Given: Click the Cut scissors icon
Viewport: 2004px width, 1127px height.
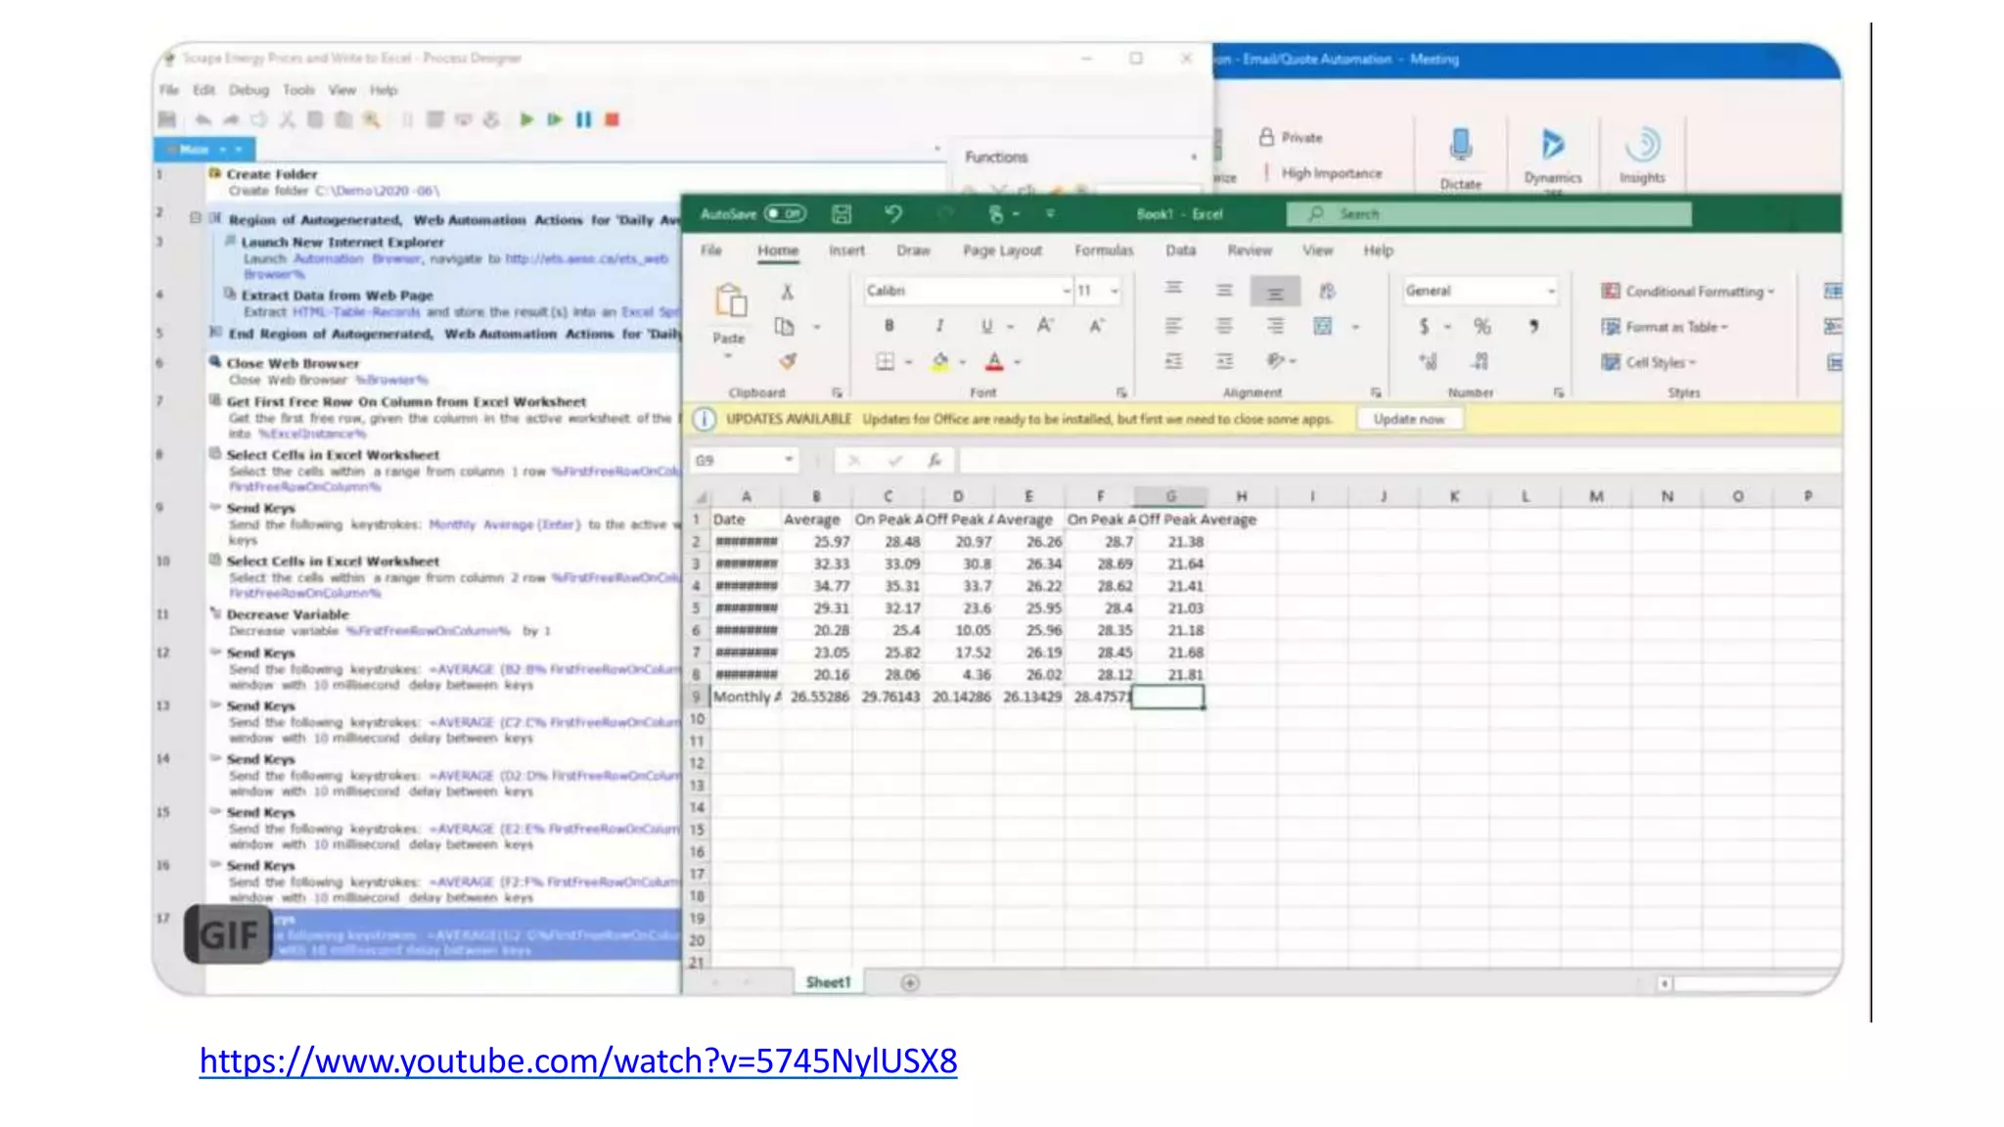Looking at the screenshot, I should (787, 292).
